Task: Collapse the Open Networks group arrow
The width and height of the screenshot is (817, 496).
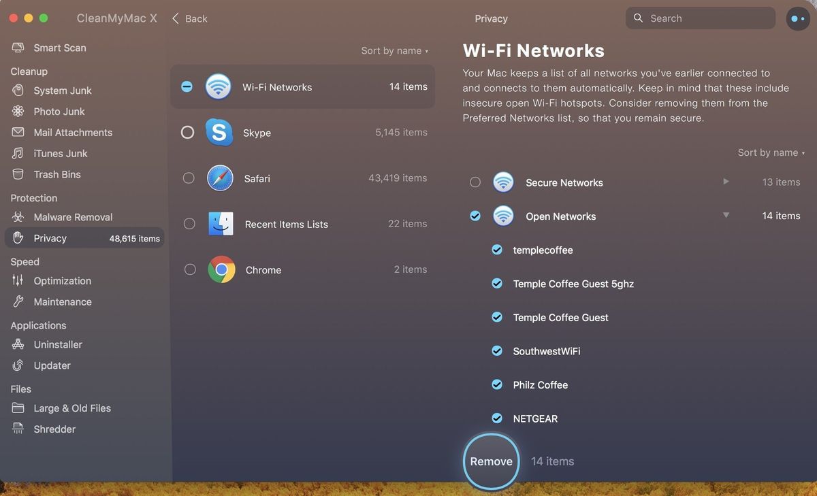Action: pos(726,216)
